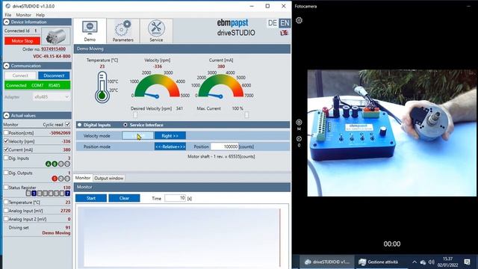
Task: Click the driveSTUDIO taskbar button
Action: (x=327, y=262)
